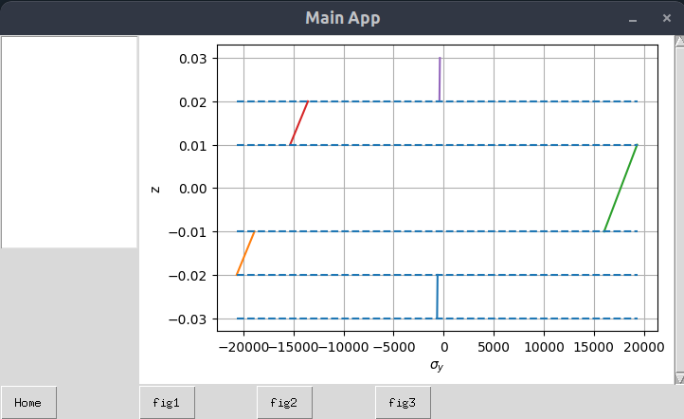
Task: Click the scrollbar down arrow
Action: (x=678, y=378)
